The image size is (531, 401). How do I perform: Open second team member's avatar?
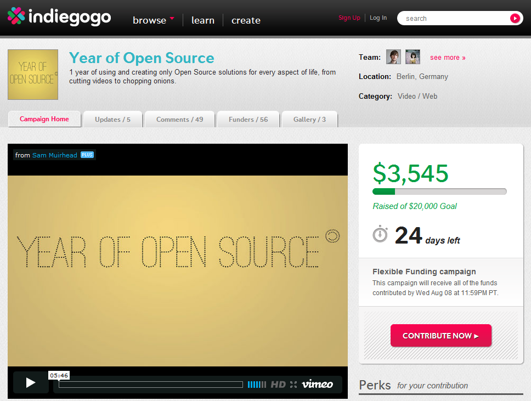click(413, 57)
